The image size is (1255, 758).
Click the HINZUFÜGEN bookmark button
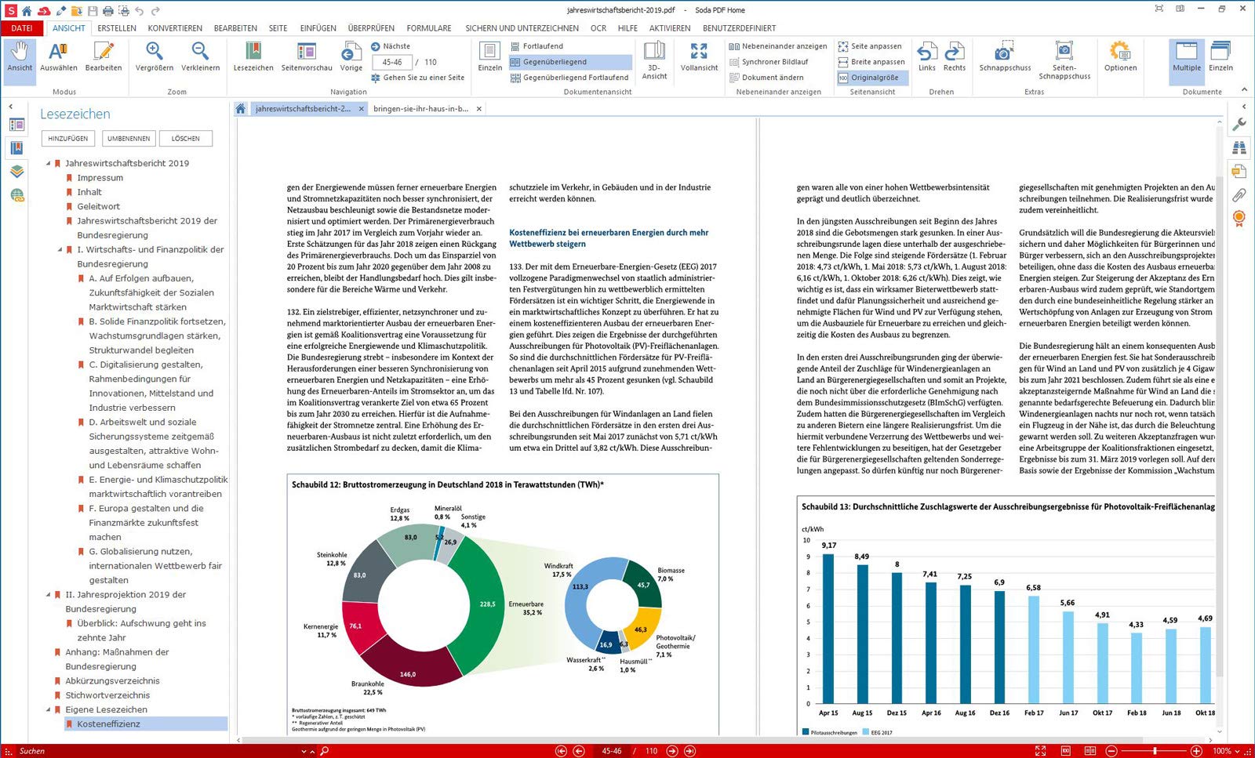[68, 139]
